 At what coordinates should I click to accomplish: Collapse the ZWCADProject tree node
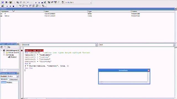pyautogui.click(x=1, y=51)
